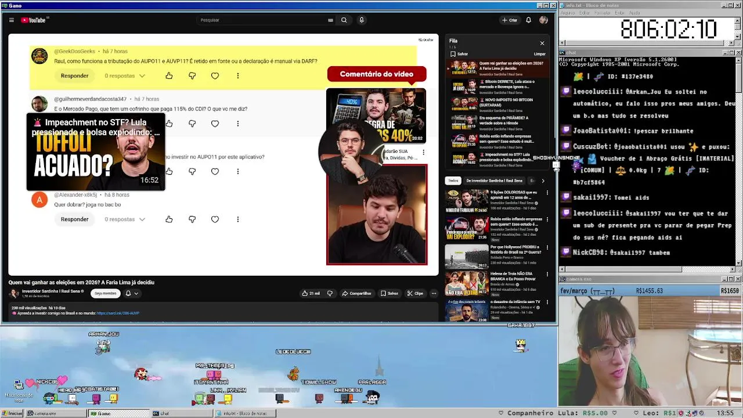Open more options on GeekDosGeeks comment
Viewport: 743px width, 418px height.
(x=237, y=75)
